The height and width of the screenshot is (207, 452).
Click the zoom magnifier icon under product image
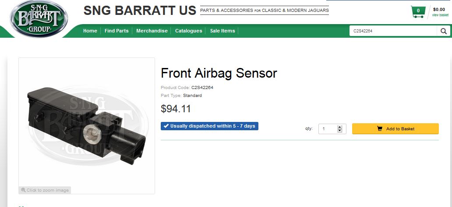[x=23, y=190]
